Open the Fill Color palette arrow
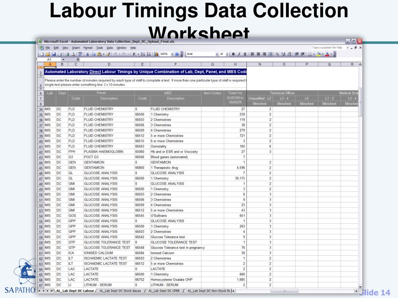The width and height of the screenshot is (398, 298). click(323, 54)
